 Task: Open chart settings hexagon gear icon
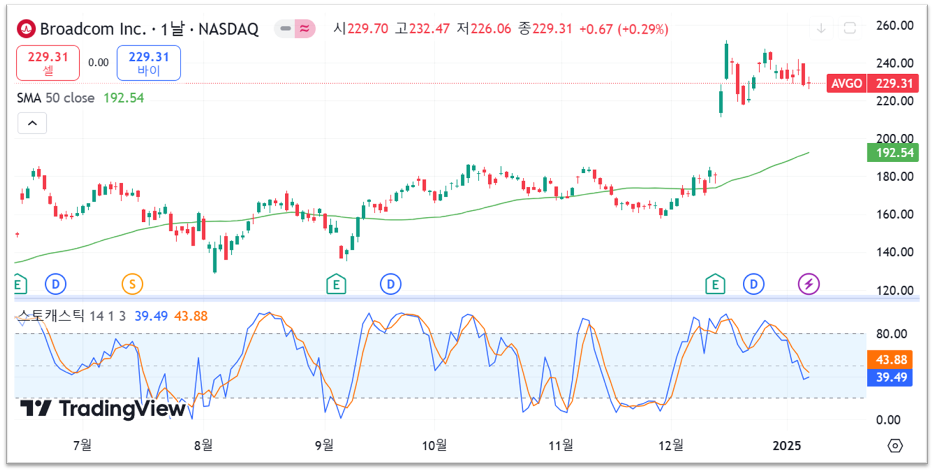pos(895,446)
